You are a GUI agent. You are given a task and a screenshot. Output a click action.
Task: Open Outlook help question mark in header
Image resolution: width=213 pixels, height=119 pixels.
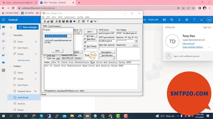194,20
